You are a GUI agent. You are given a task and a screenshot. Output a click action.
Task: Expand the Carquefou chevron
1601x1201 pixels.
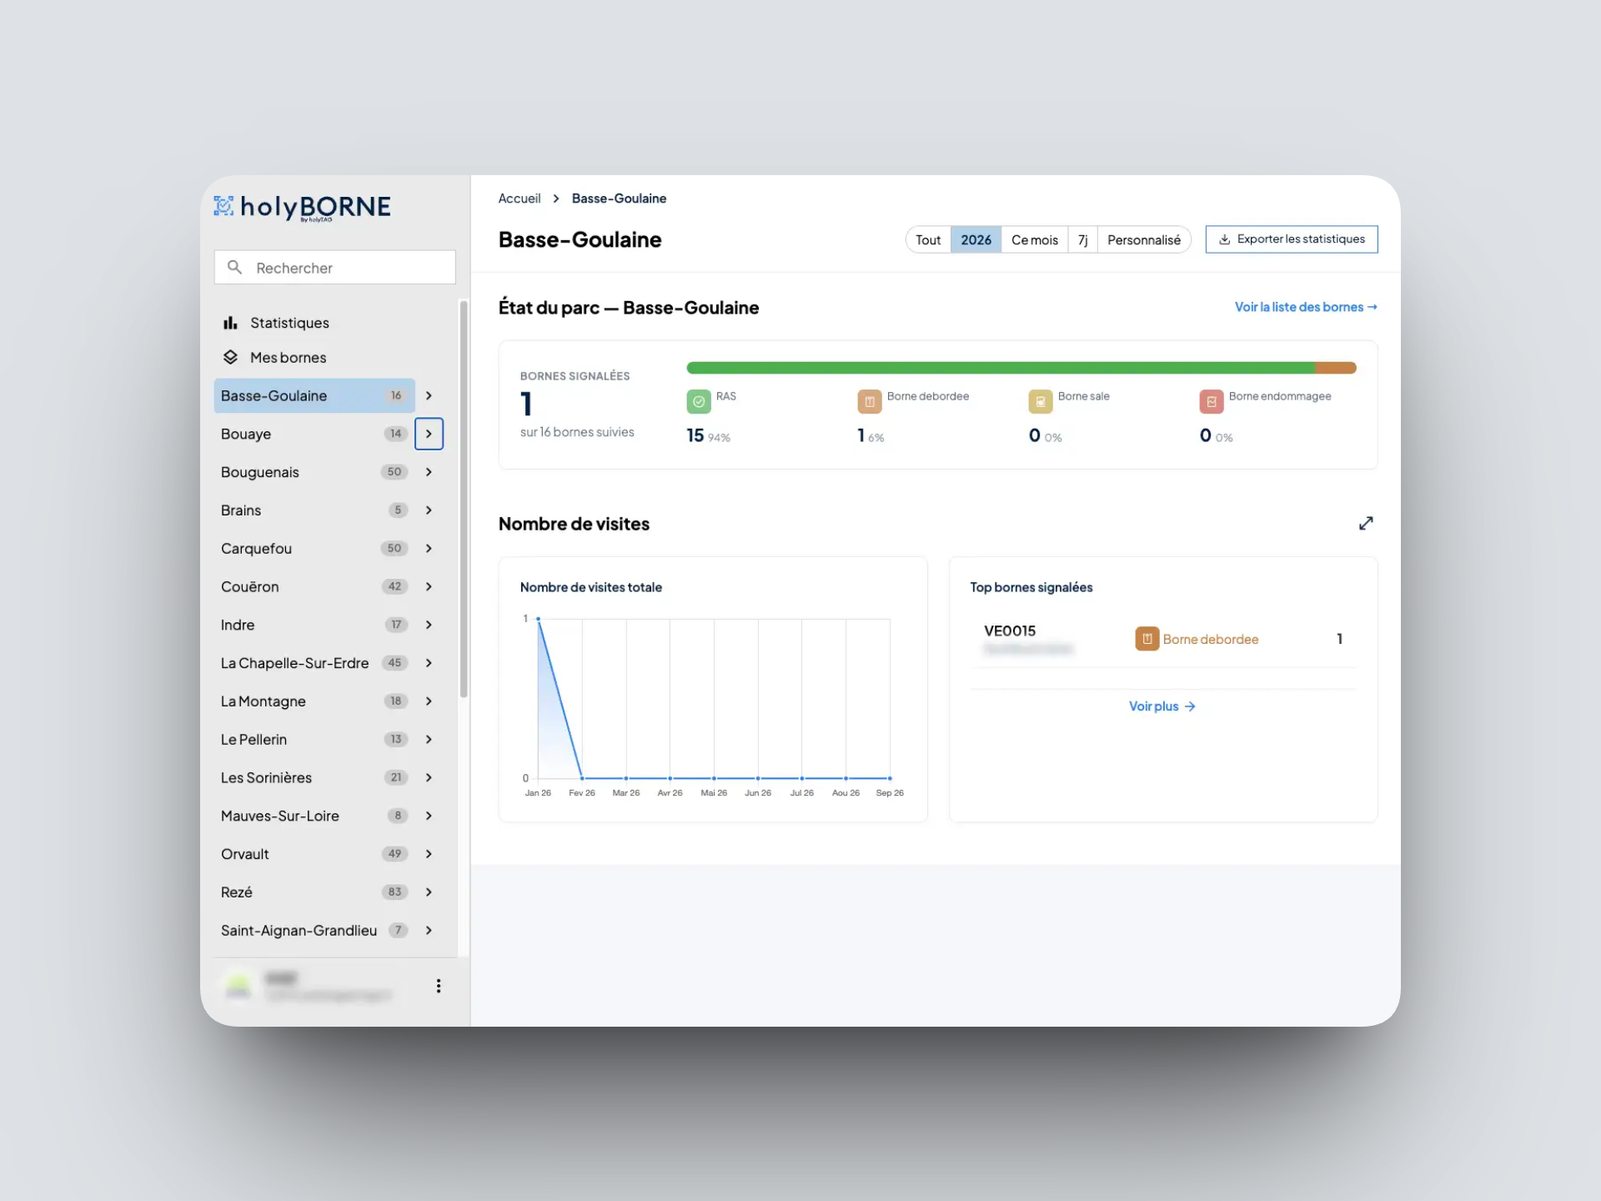(x=429, y=548)
